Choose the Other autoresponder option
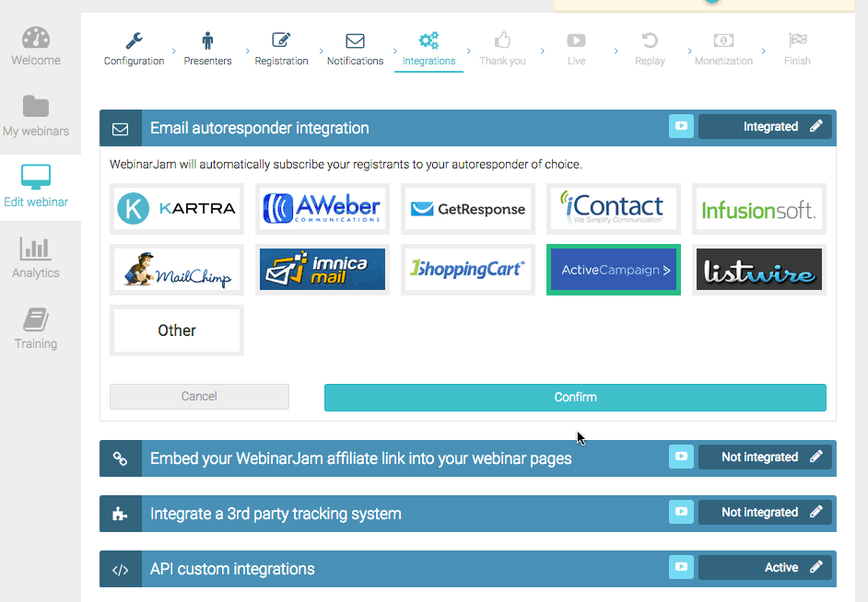 (177, 330)
